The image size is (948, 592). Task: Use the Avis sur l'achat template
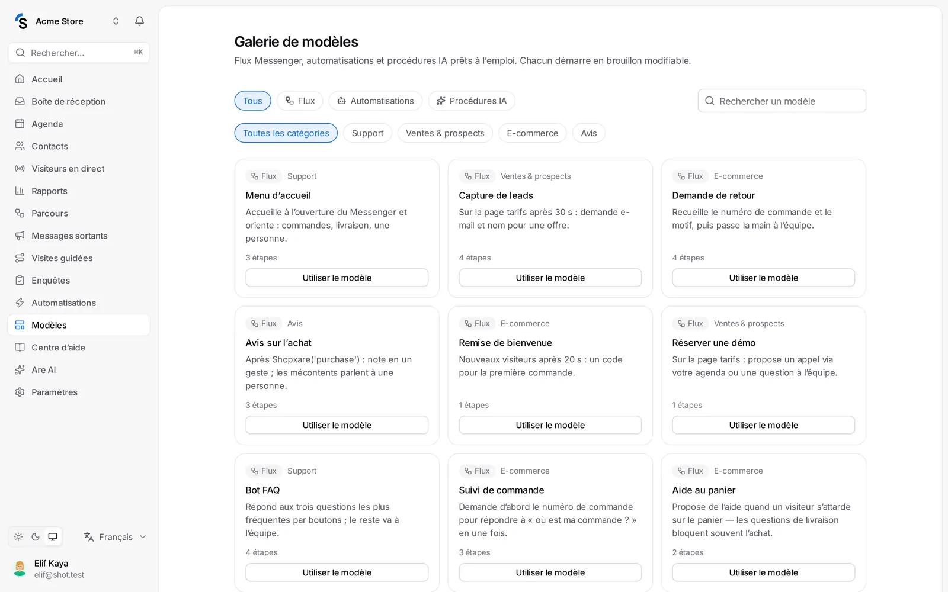coord(337,425)
